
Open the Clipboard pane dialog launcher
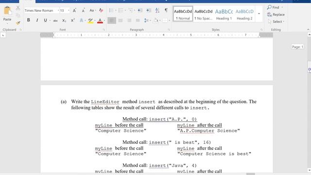(x=20, y=30)
